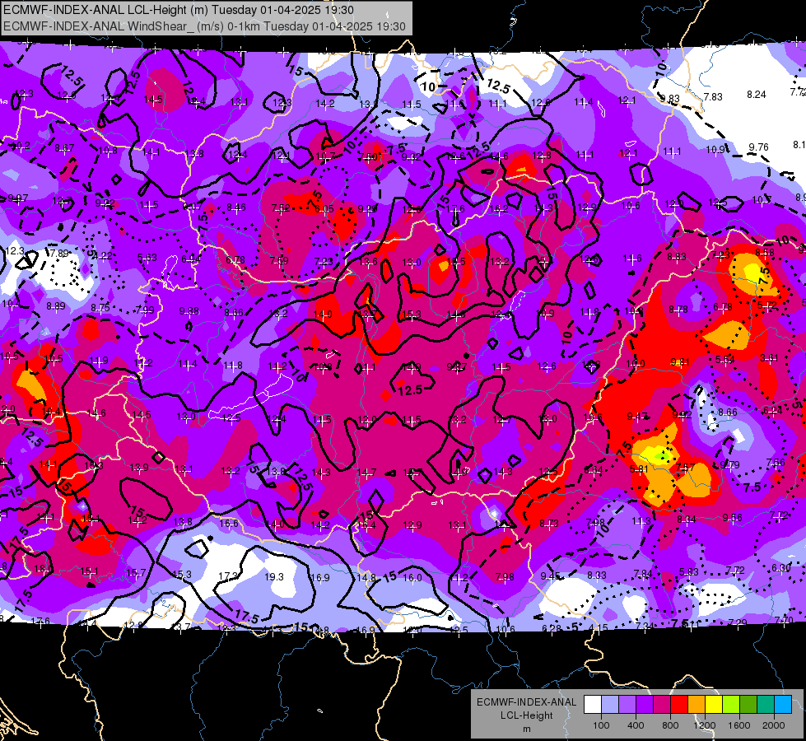The height and width of the screenshot is (741, 806).
Task: Click the wind shear value 7.57
Action: 685,468
